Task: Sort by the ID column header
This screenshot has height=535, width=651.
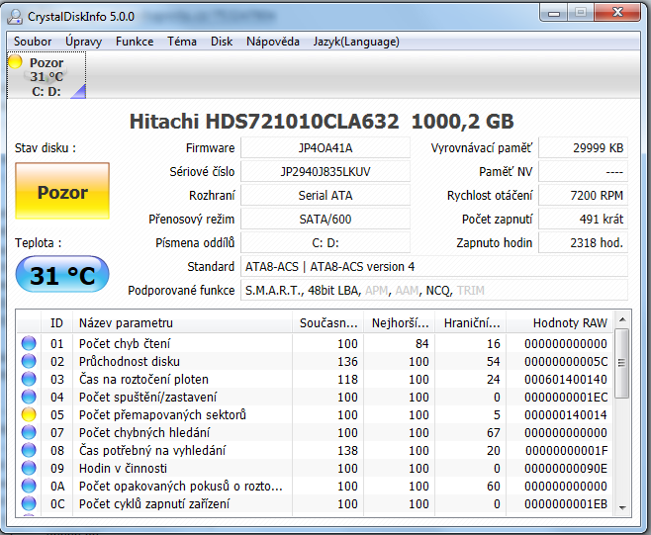Action: click(56, 323)
